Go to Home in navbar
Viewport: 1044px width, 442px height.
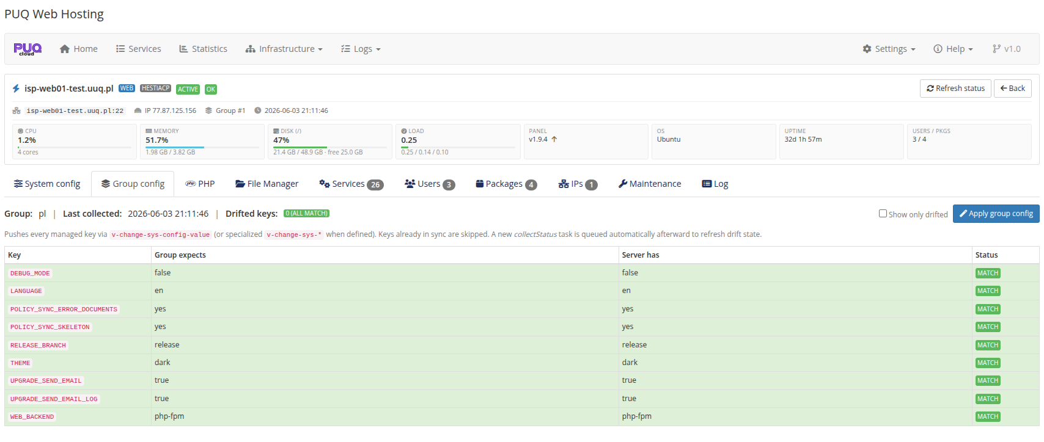79,49
